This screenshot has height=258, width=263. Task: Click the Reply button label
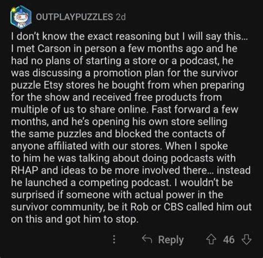(171, 240)
